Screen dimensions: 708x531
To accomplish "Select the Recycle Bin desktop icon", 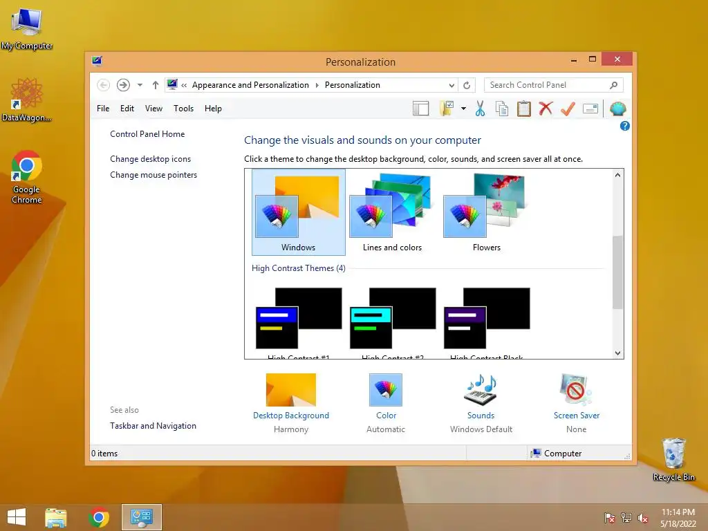I will (673, 459).
